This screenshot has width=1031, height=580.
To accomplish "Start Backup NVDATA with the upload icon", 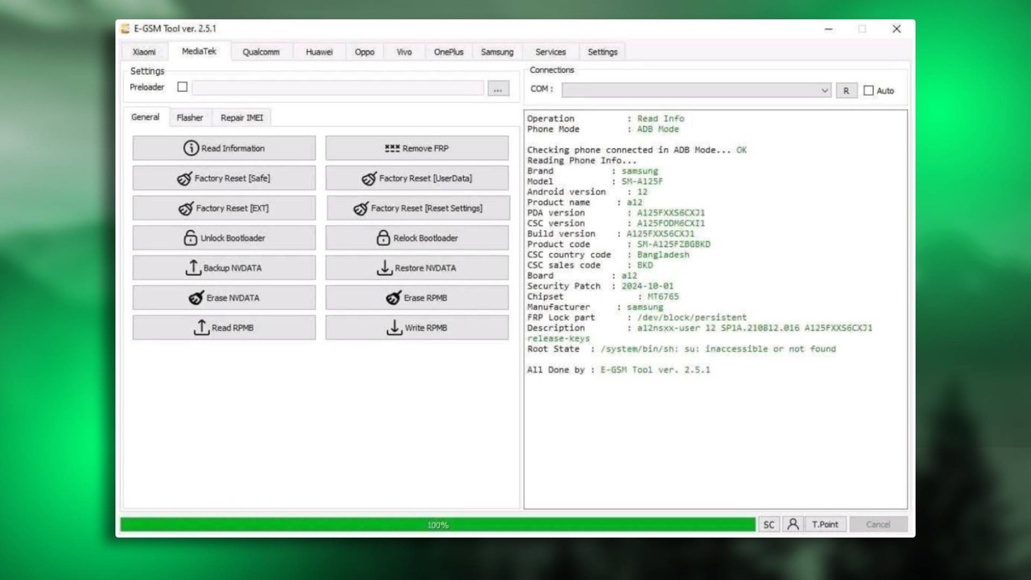I will (x=192, y=267).
